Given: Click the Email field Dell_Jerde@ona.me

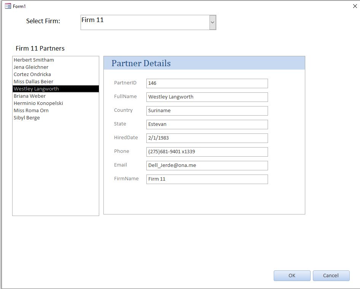Looking at the screenshot, I should click(x=207, y=165).
